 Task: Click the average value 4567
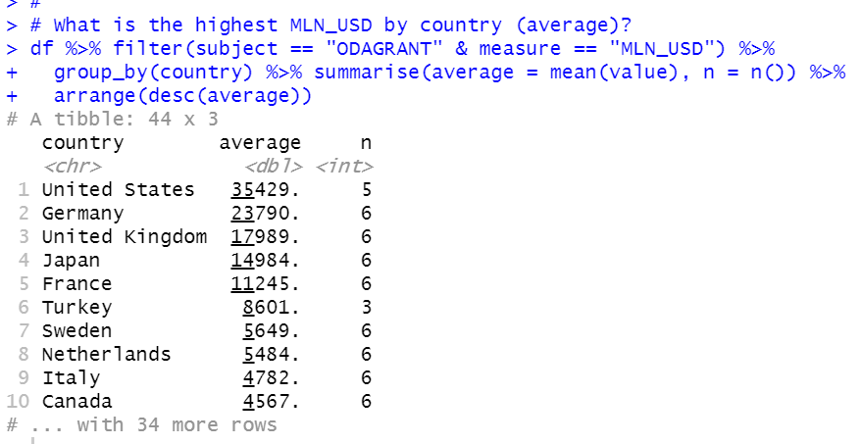(272, 402)
